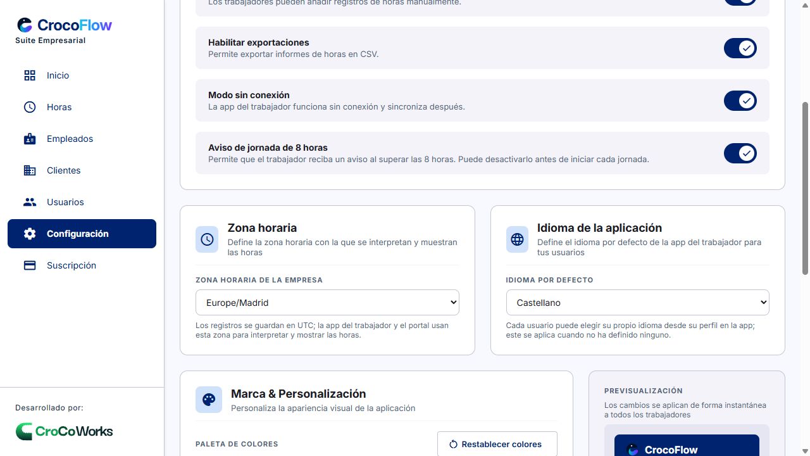Open the Usuarios menu item

coord(82,202)
